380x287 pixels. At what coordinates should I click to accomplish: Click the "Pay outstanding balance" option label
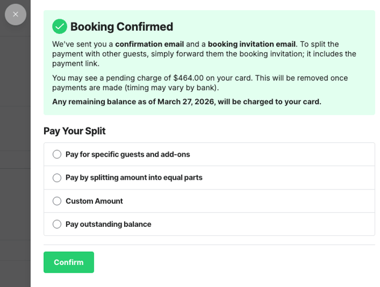click(x=108, y=224)
